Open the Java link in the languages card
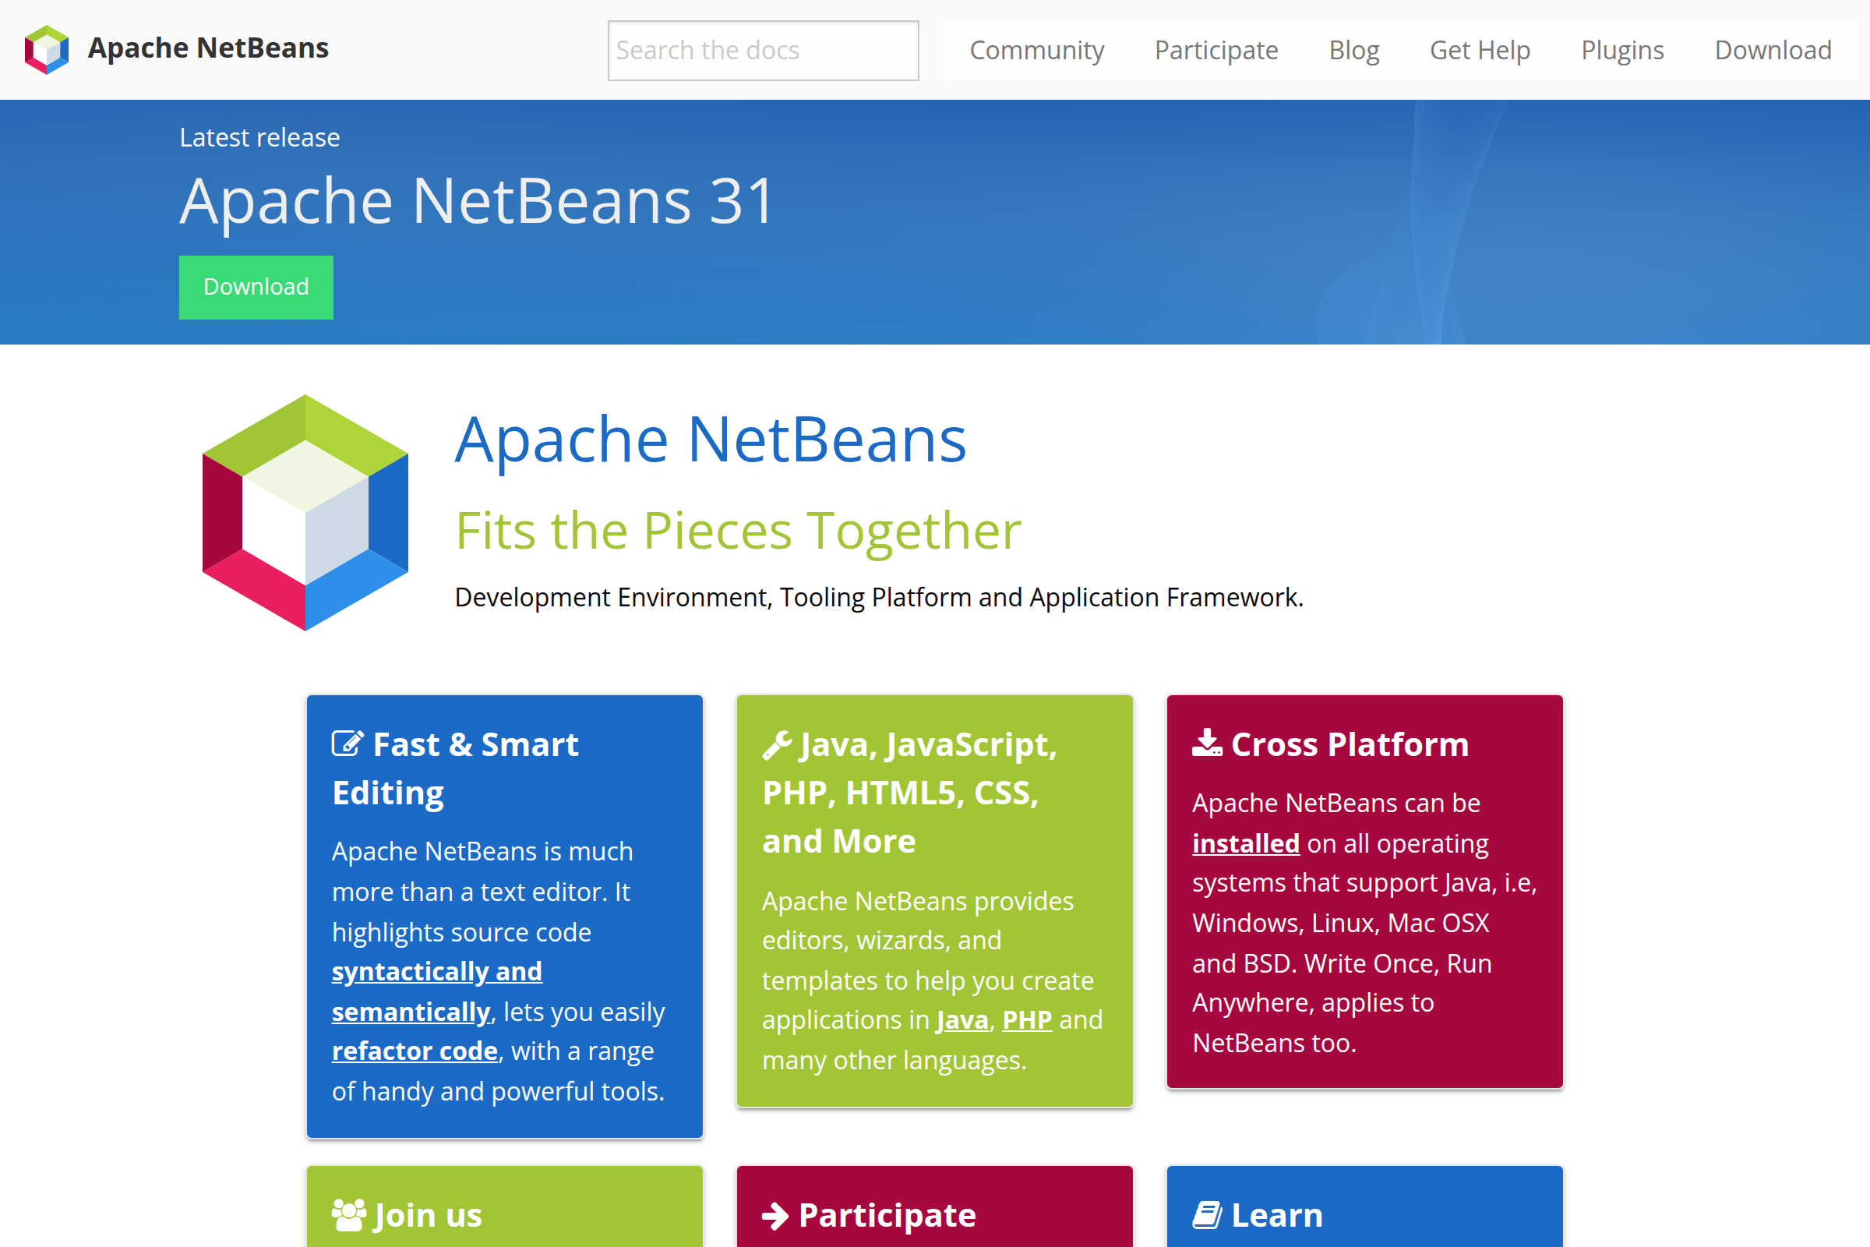The width and height of the screenshot is (1870, 1247). click(962, 1019)
